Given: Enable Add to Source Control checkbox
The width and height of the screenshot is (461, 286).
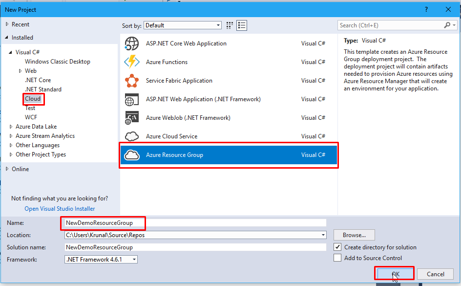Looking at the screenshot, I should pyautogui.click(x=337, y=258).
